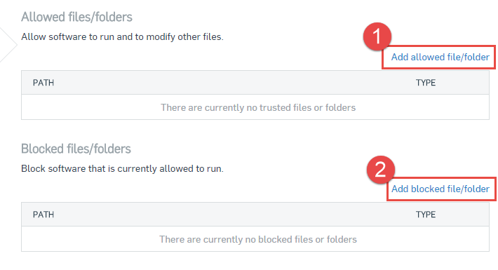The height and width of the screenshot is (270, 498).
Task: Click the red number 2 callout marker
Action: pyautogui.click(x=380, y=169)
